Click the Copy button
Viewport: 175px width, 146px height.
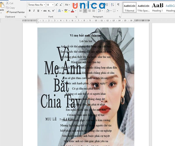tap(10, 8)
